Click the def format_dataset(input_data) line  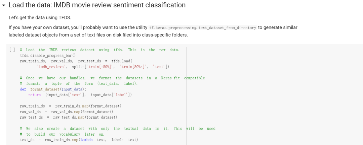[53, 89]
